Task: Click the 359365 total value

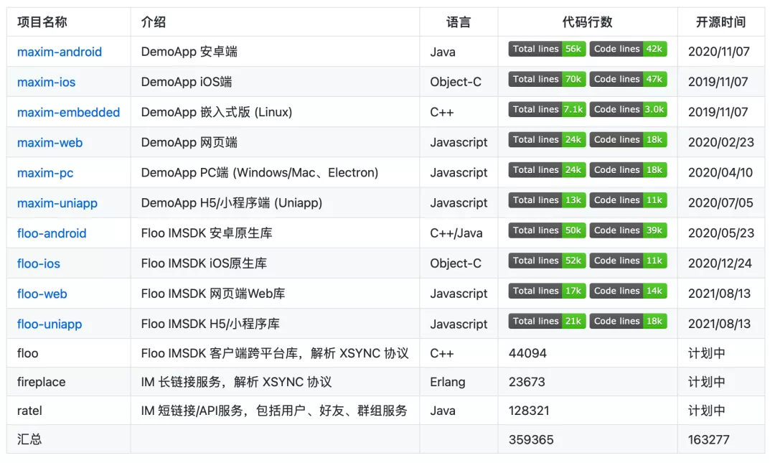Action: (x=531, y=440)
